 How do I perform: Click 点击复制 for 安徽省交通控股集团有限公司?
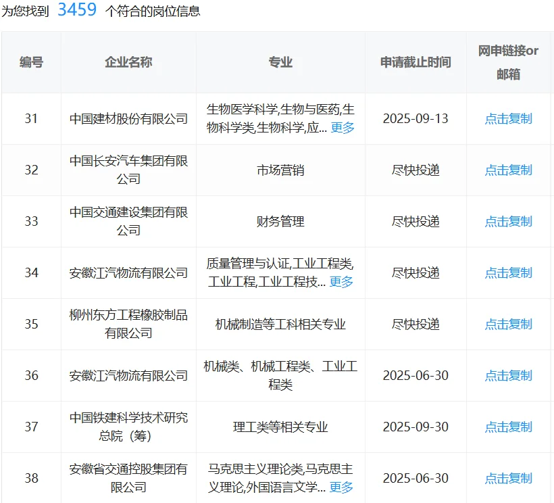tap(508, 478)
